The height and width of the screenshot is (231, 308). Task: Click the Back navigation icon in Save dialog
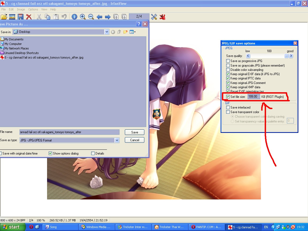click(x=113, y=32)
